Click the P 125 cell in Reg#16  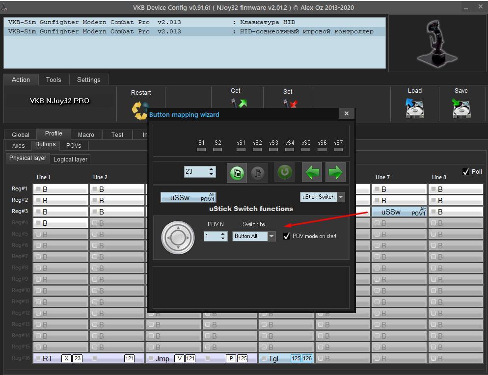pyautogui.click(x=230, y=358)
